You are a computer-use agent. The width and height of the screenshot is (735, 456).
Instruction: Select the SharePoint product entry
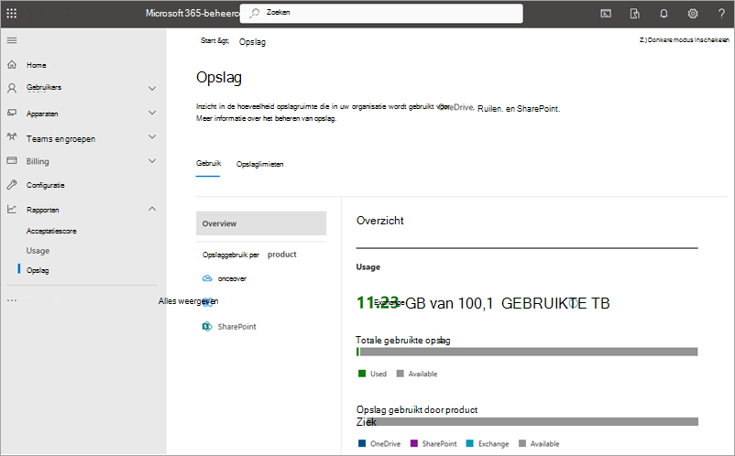click(x=236, y=327)
